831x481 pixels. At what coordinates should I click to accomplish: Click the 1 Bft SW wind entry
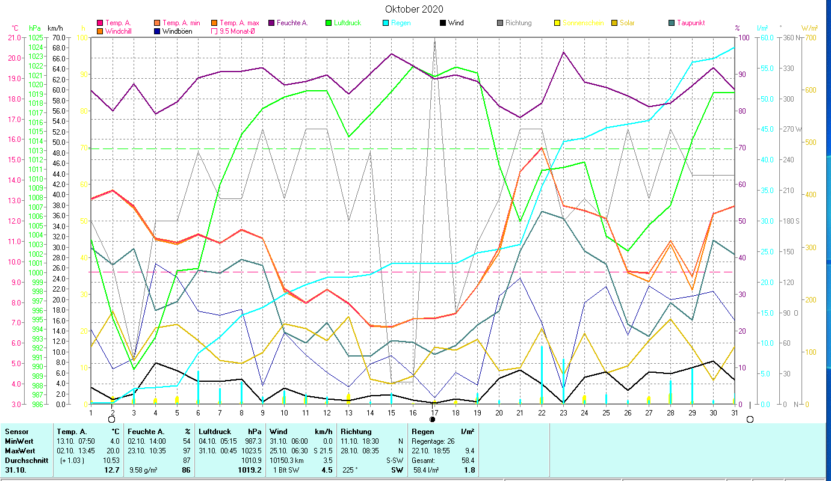point(286,470)
